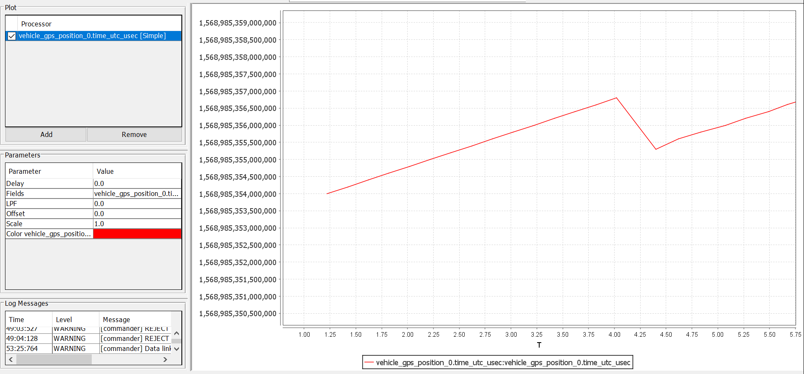Click the Parameter column header
This screenshot has width=804, height=374.
point(49,171)
